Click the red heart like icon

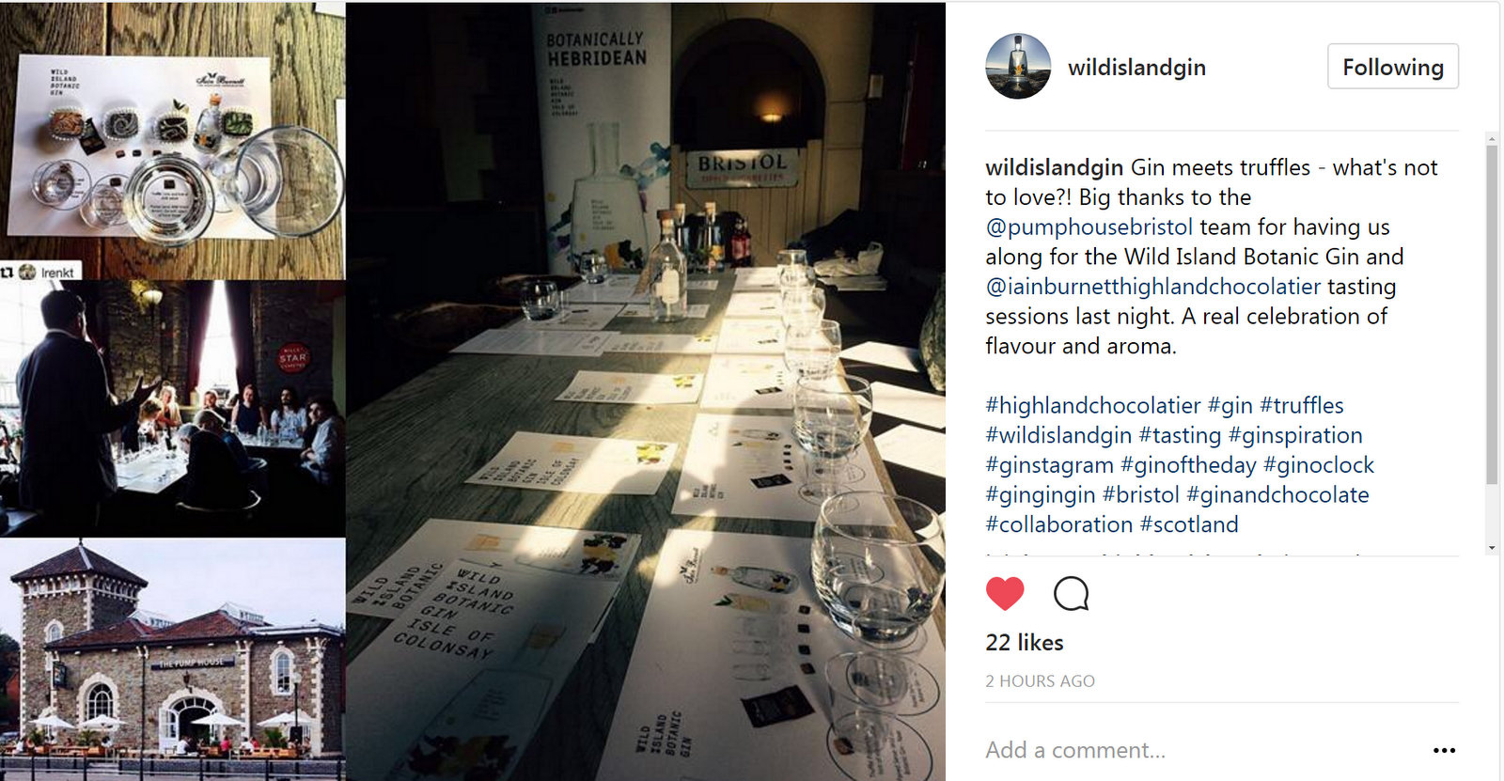(1005, 594)
